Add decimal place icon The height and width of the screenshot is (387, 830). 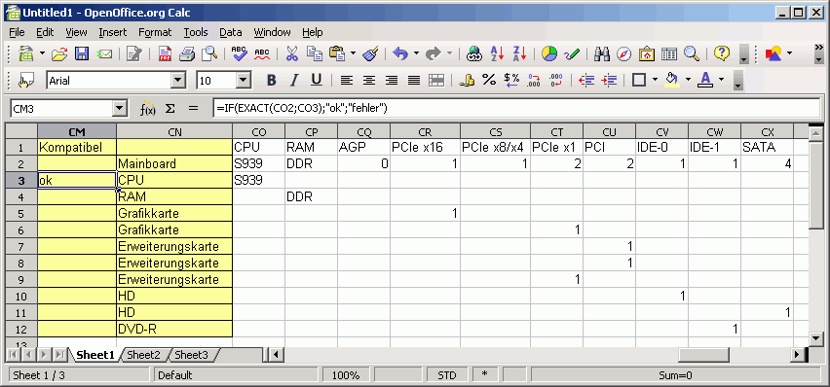[x=534, y=81]
